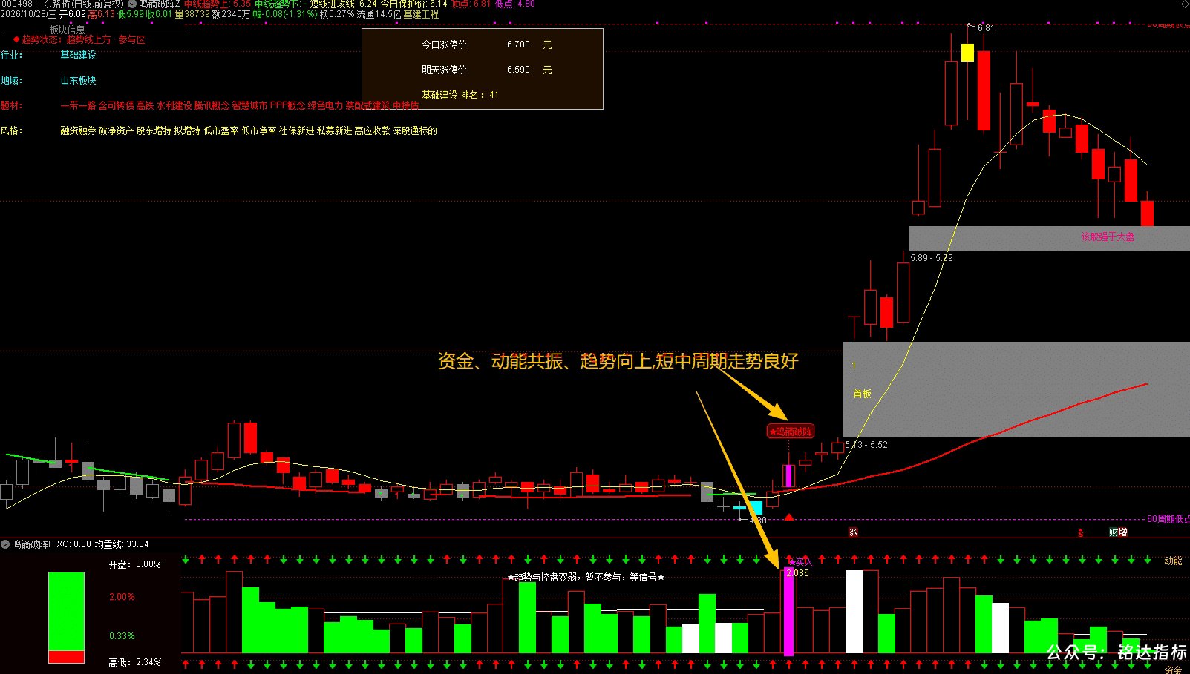Click the 融资融券 style tag

click(78, 130)
